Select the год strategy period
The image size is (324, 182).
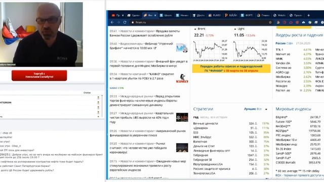point(196,117)
